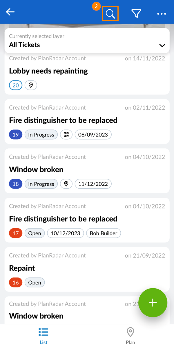
Task: Select the Bob Builder assignee tag
Action: pyautogui.click(x=104, y=233)
